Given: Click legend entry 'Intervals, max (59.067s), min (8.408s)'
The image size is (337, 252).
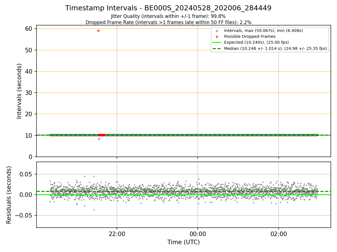Looking at the screenshot, I should click(x=263, y=30).
